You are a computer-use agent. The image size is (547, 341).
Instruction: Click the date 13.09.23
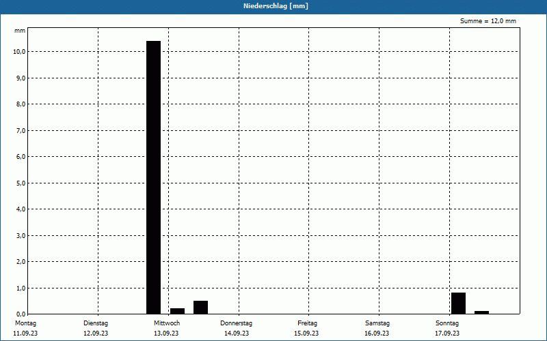pyautogui.click(x=166, y=333)
